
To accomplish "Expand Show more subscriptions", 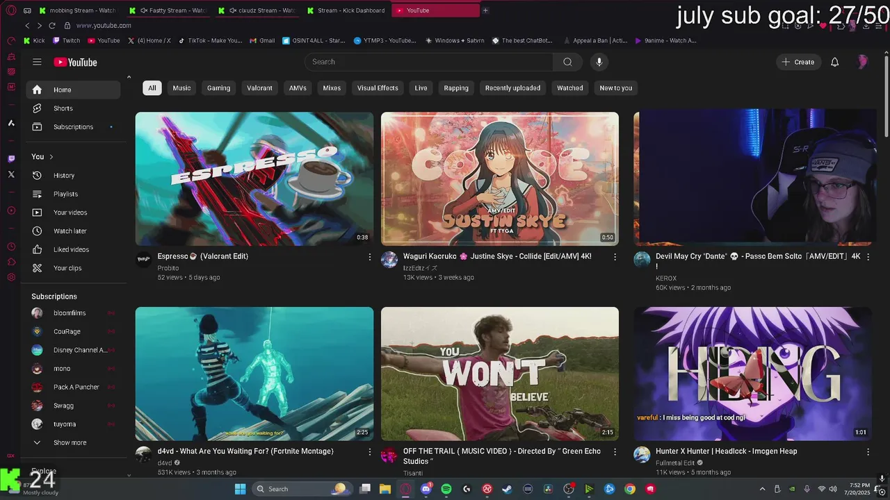I will click(73, 442).
